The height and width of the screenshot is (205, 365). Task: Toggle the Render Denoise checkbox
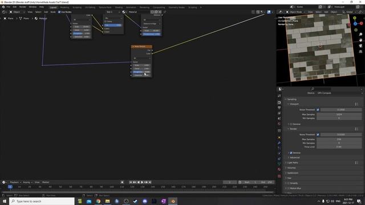291,153
